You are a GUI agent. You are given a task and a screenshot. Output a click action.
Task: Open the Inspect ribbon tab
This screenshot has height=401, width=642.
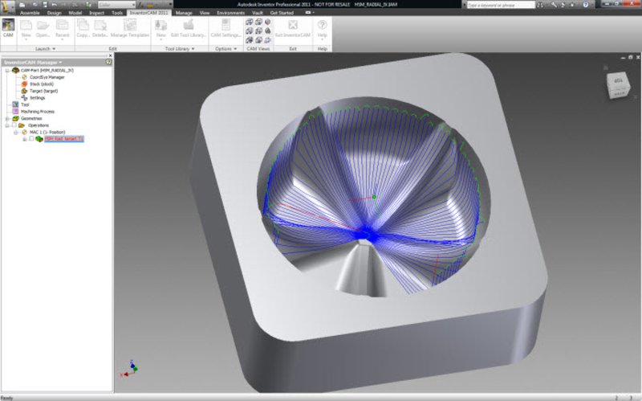(95, 13)
